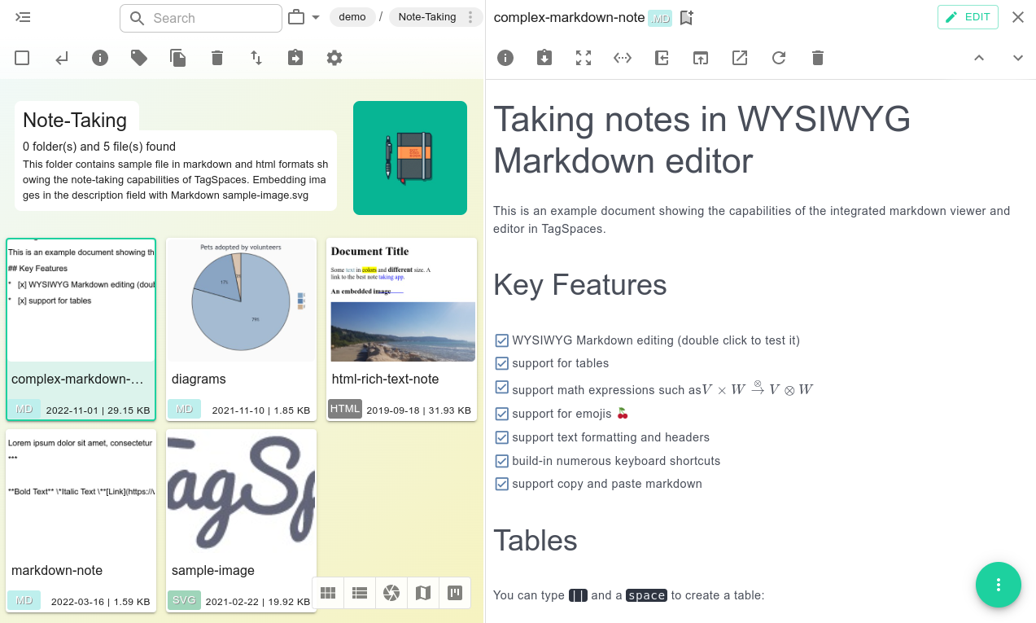The width and height of the screenshot is (1036, 623).
Task: Open the file in a new window
Action: [701, 58]
